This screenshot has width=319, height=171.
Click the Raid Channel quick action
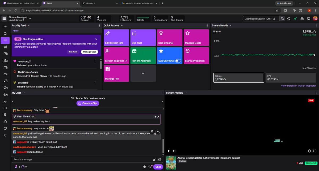170,37
